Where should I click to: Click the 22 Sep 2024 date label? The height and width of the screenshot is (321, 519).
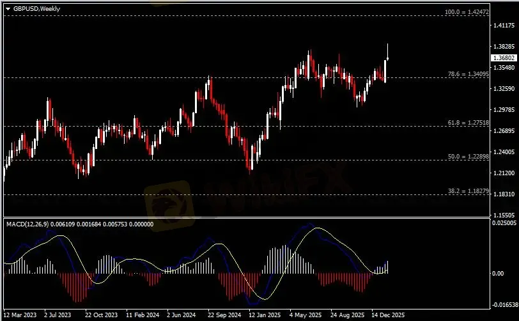tap(224, 315)
